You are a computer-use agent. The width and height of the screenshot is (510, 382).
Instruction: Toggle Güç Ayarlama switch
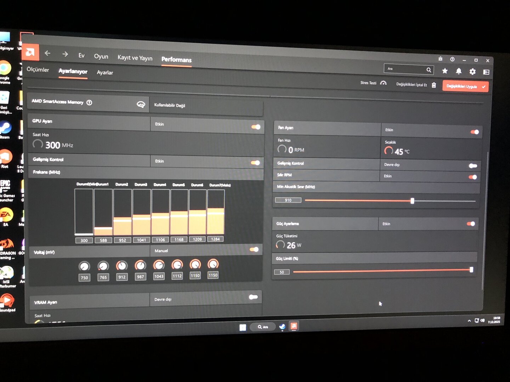tap(471, 224)
